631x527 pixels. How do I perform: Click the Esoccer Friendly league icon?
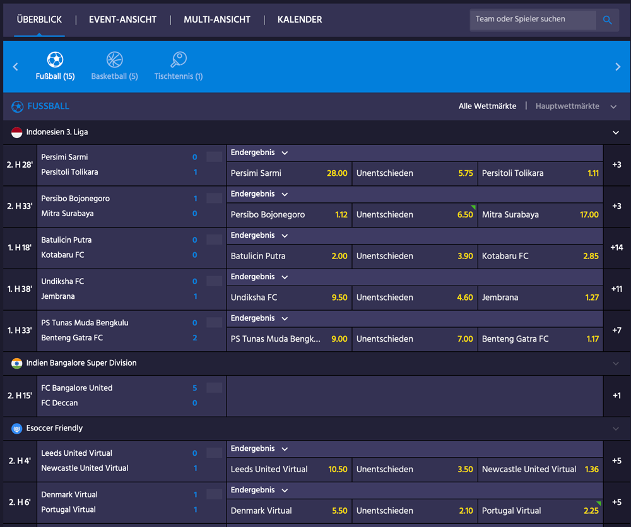(x=17, y=429)
